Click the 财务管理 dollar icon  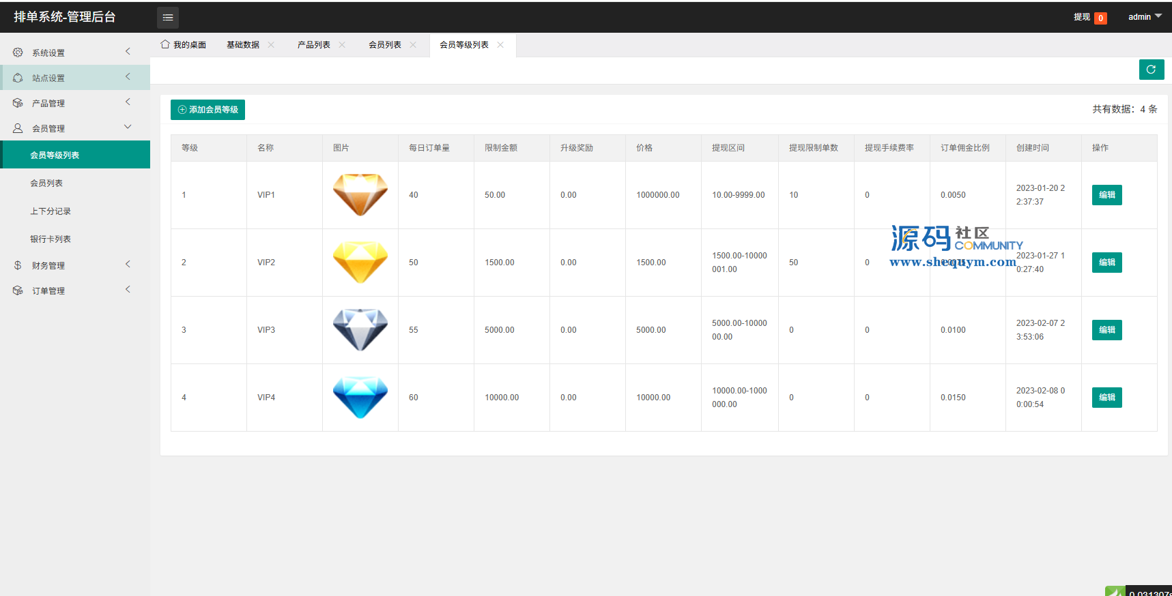pos(18,265)
